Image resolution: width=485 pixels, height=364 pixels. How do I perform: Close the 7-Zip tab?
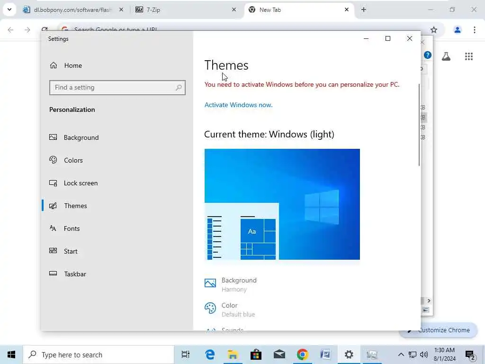click(x=234, y=9)
